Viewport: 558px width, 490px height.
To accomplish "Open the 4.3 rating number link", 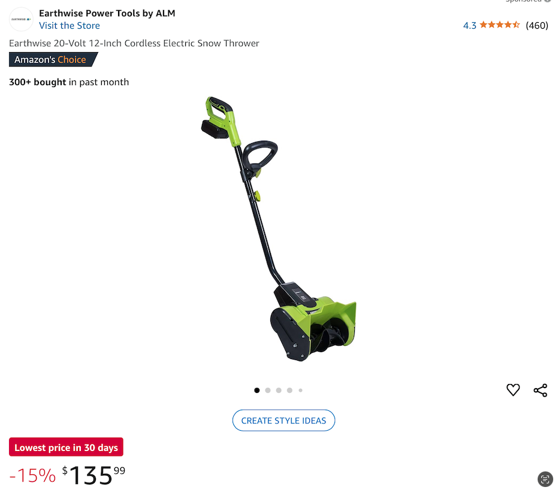I will pos(470,26).
